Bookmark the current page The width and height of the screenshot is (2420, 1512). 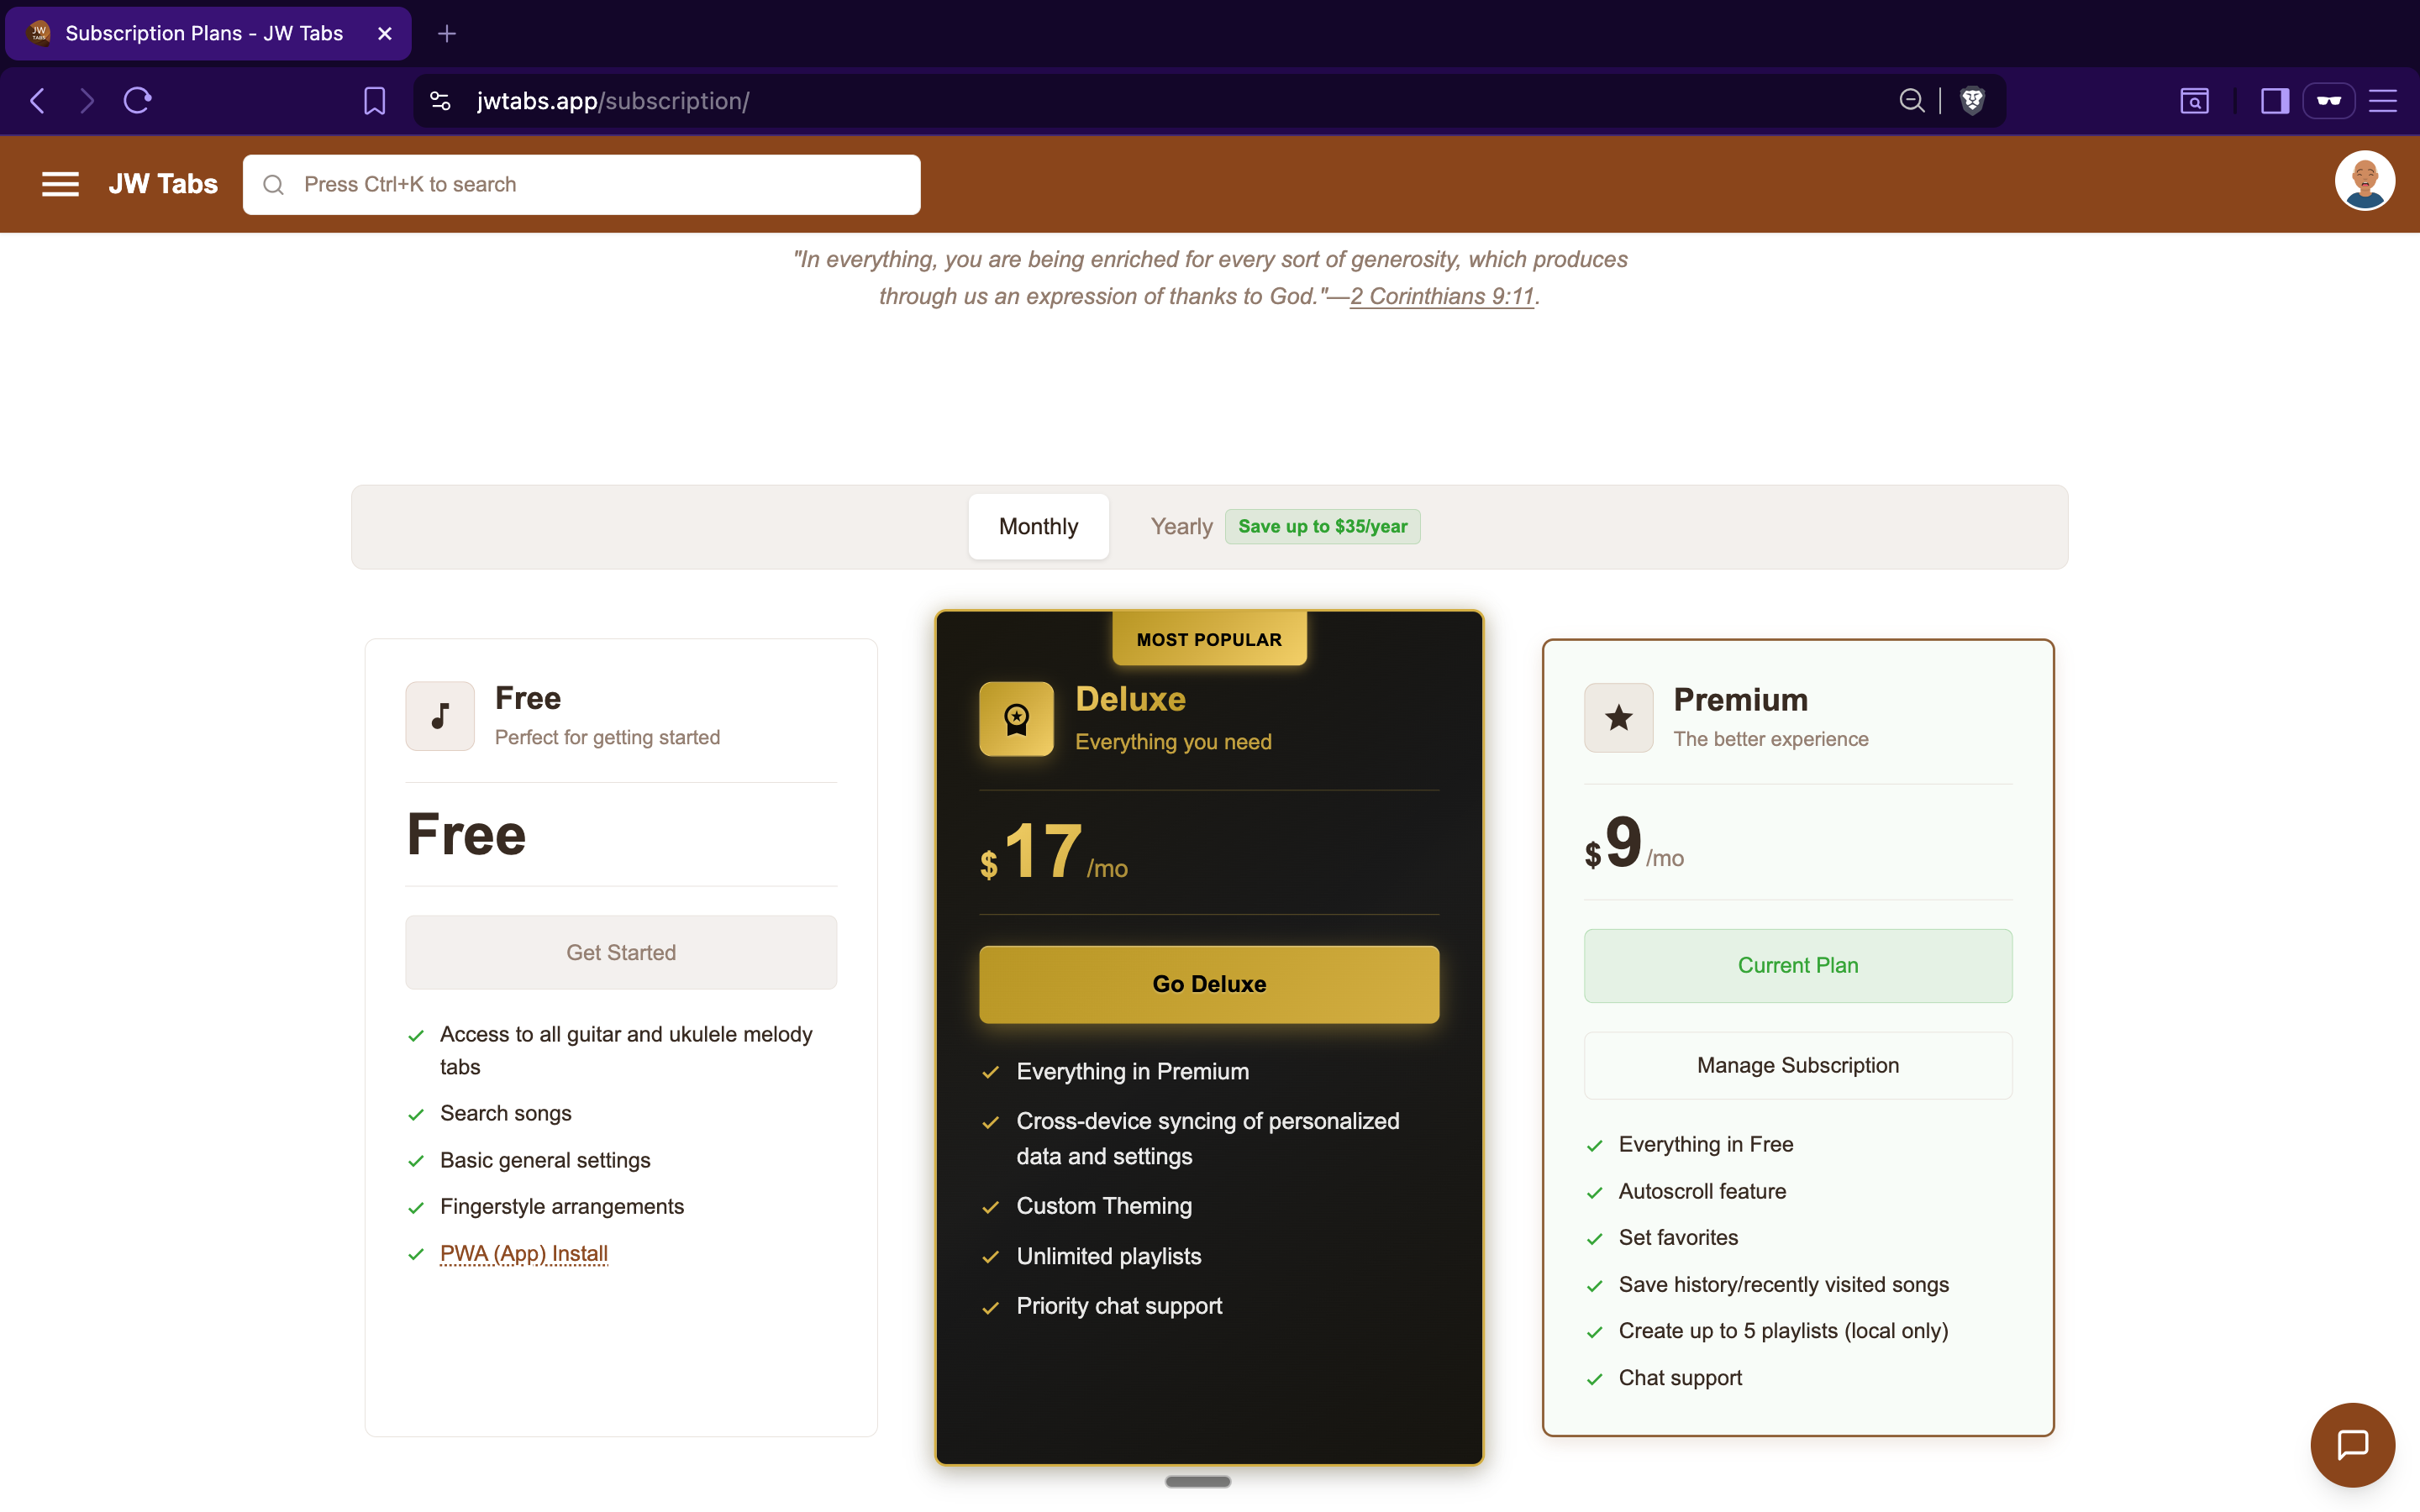pos(374,100)
